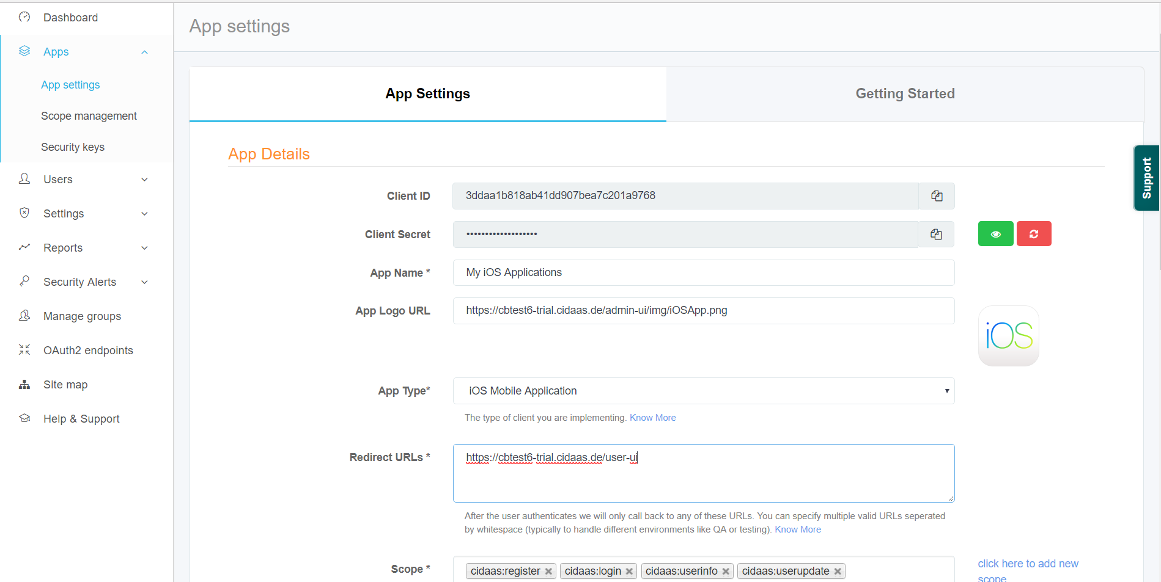The image size is (1161, 582).
Task: Click the Client ID field
Action: 685,196
